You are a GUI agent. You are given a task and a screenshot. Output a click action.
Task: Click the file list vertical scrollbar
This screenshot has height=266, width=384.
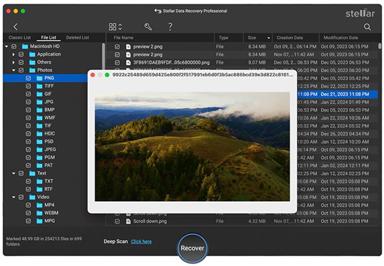pyautogui.click(x=380, y=46)
